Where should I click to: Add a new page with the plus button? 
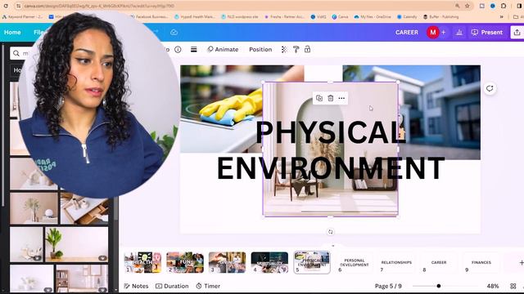[x=521, y=263]
